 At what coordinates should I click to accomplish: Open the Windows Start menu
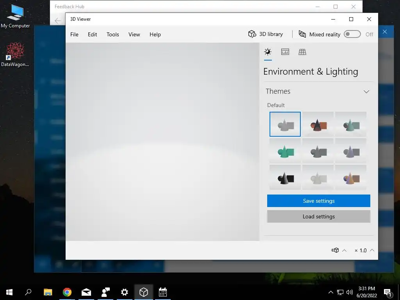[x=9, y=292]
